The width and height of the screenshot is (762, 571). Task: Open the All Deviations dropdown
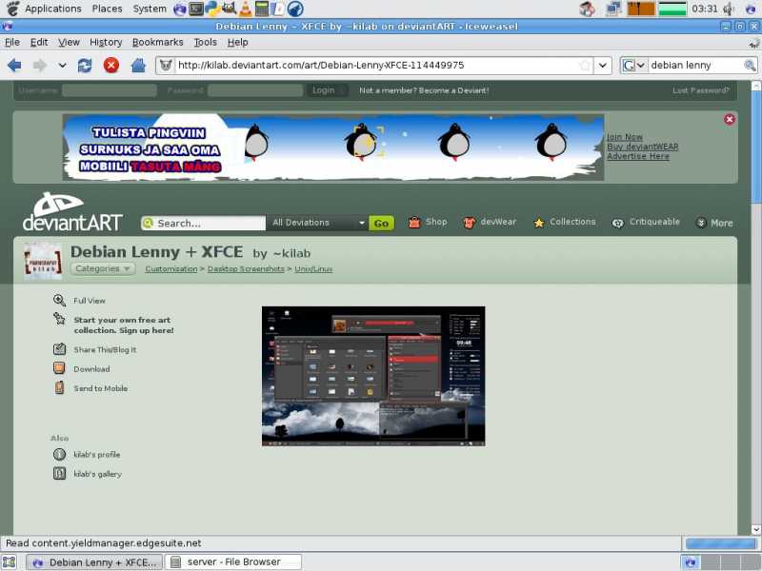318,223
